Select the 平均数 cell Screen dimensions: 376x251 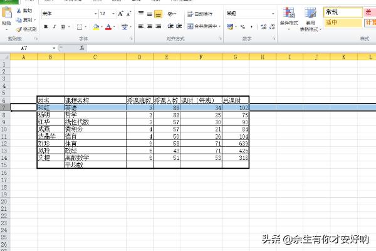pyautogui.click(x=95, y=165)
